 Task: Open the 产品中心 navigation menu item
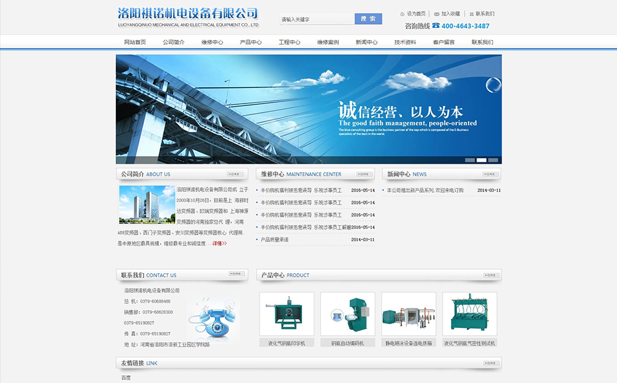click(x=251, y=42)
